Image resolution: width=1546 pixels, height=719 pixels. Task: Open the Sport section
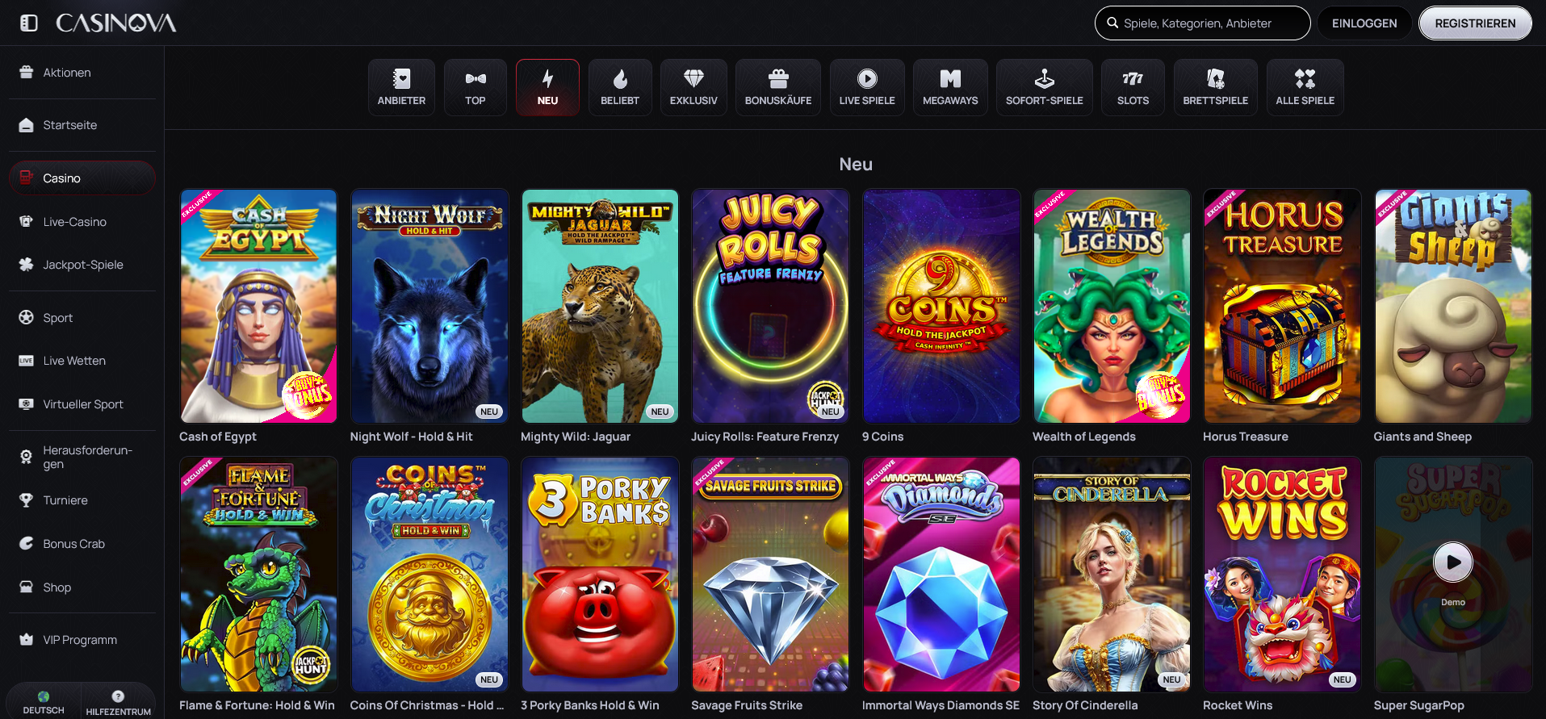pos(82,318)
